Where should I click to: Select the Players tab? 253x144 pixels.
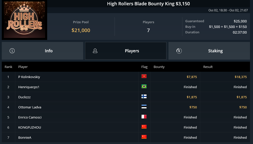click(x=126, y=51)
